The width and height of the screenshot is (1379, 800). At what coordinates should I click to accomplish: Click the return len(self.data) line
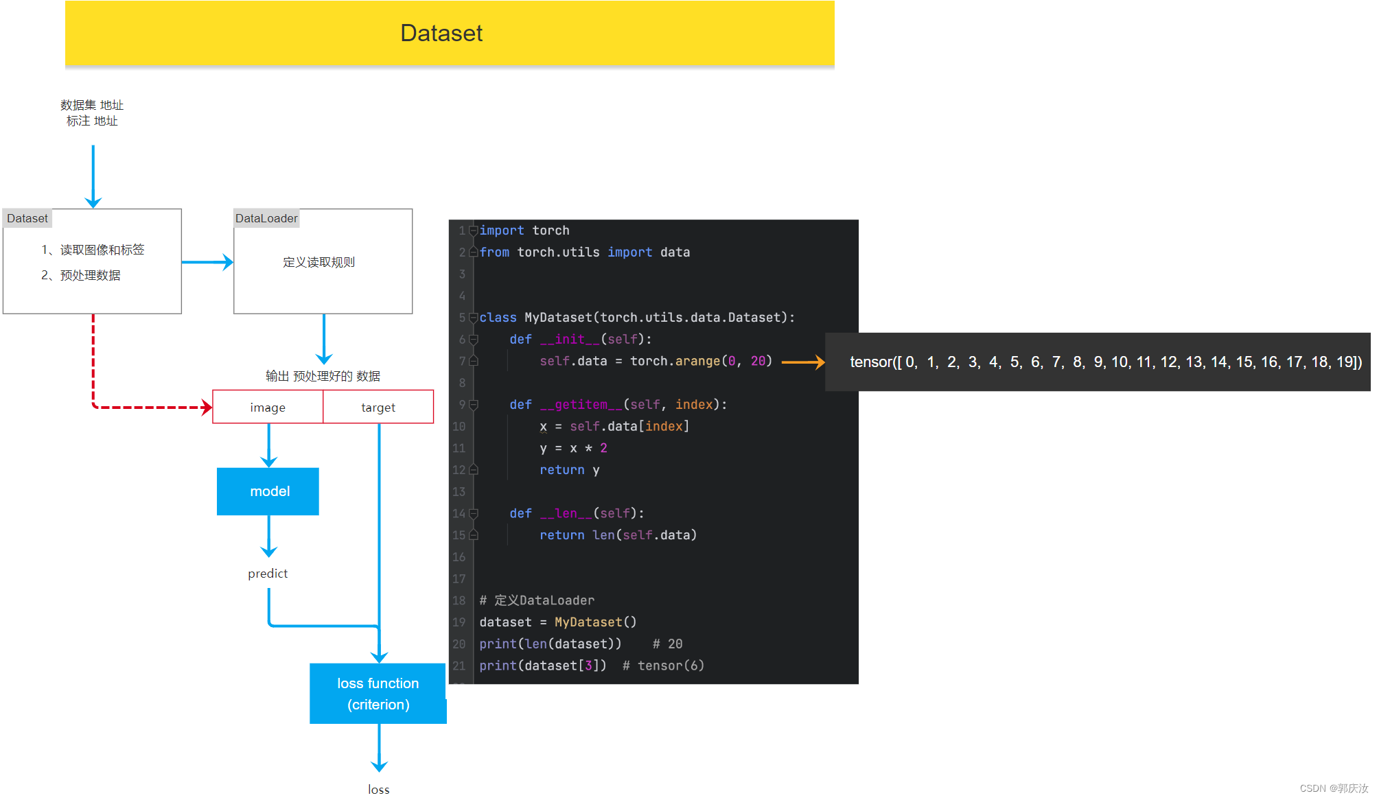click(x=618, y=535)
